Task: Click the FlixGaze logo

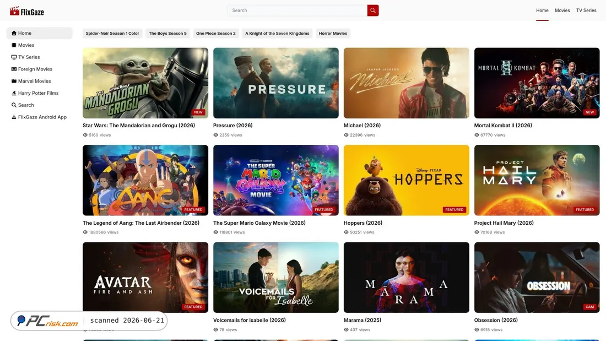Action: tap(26, 11)
